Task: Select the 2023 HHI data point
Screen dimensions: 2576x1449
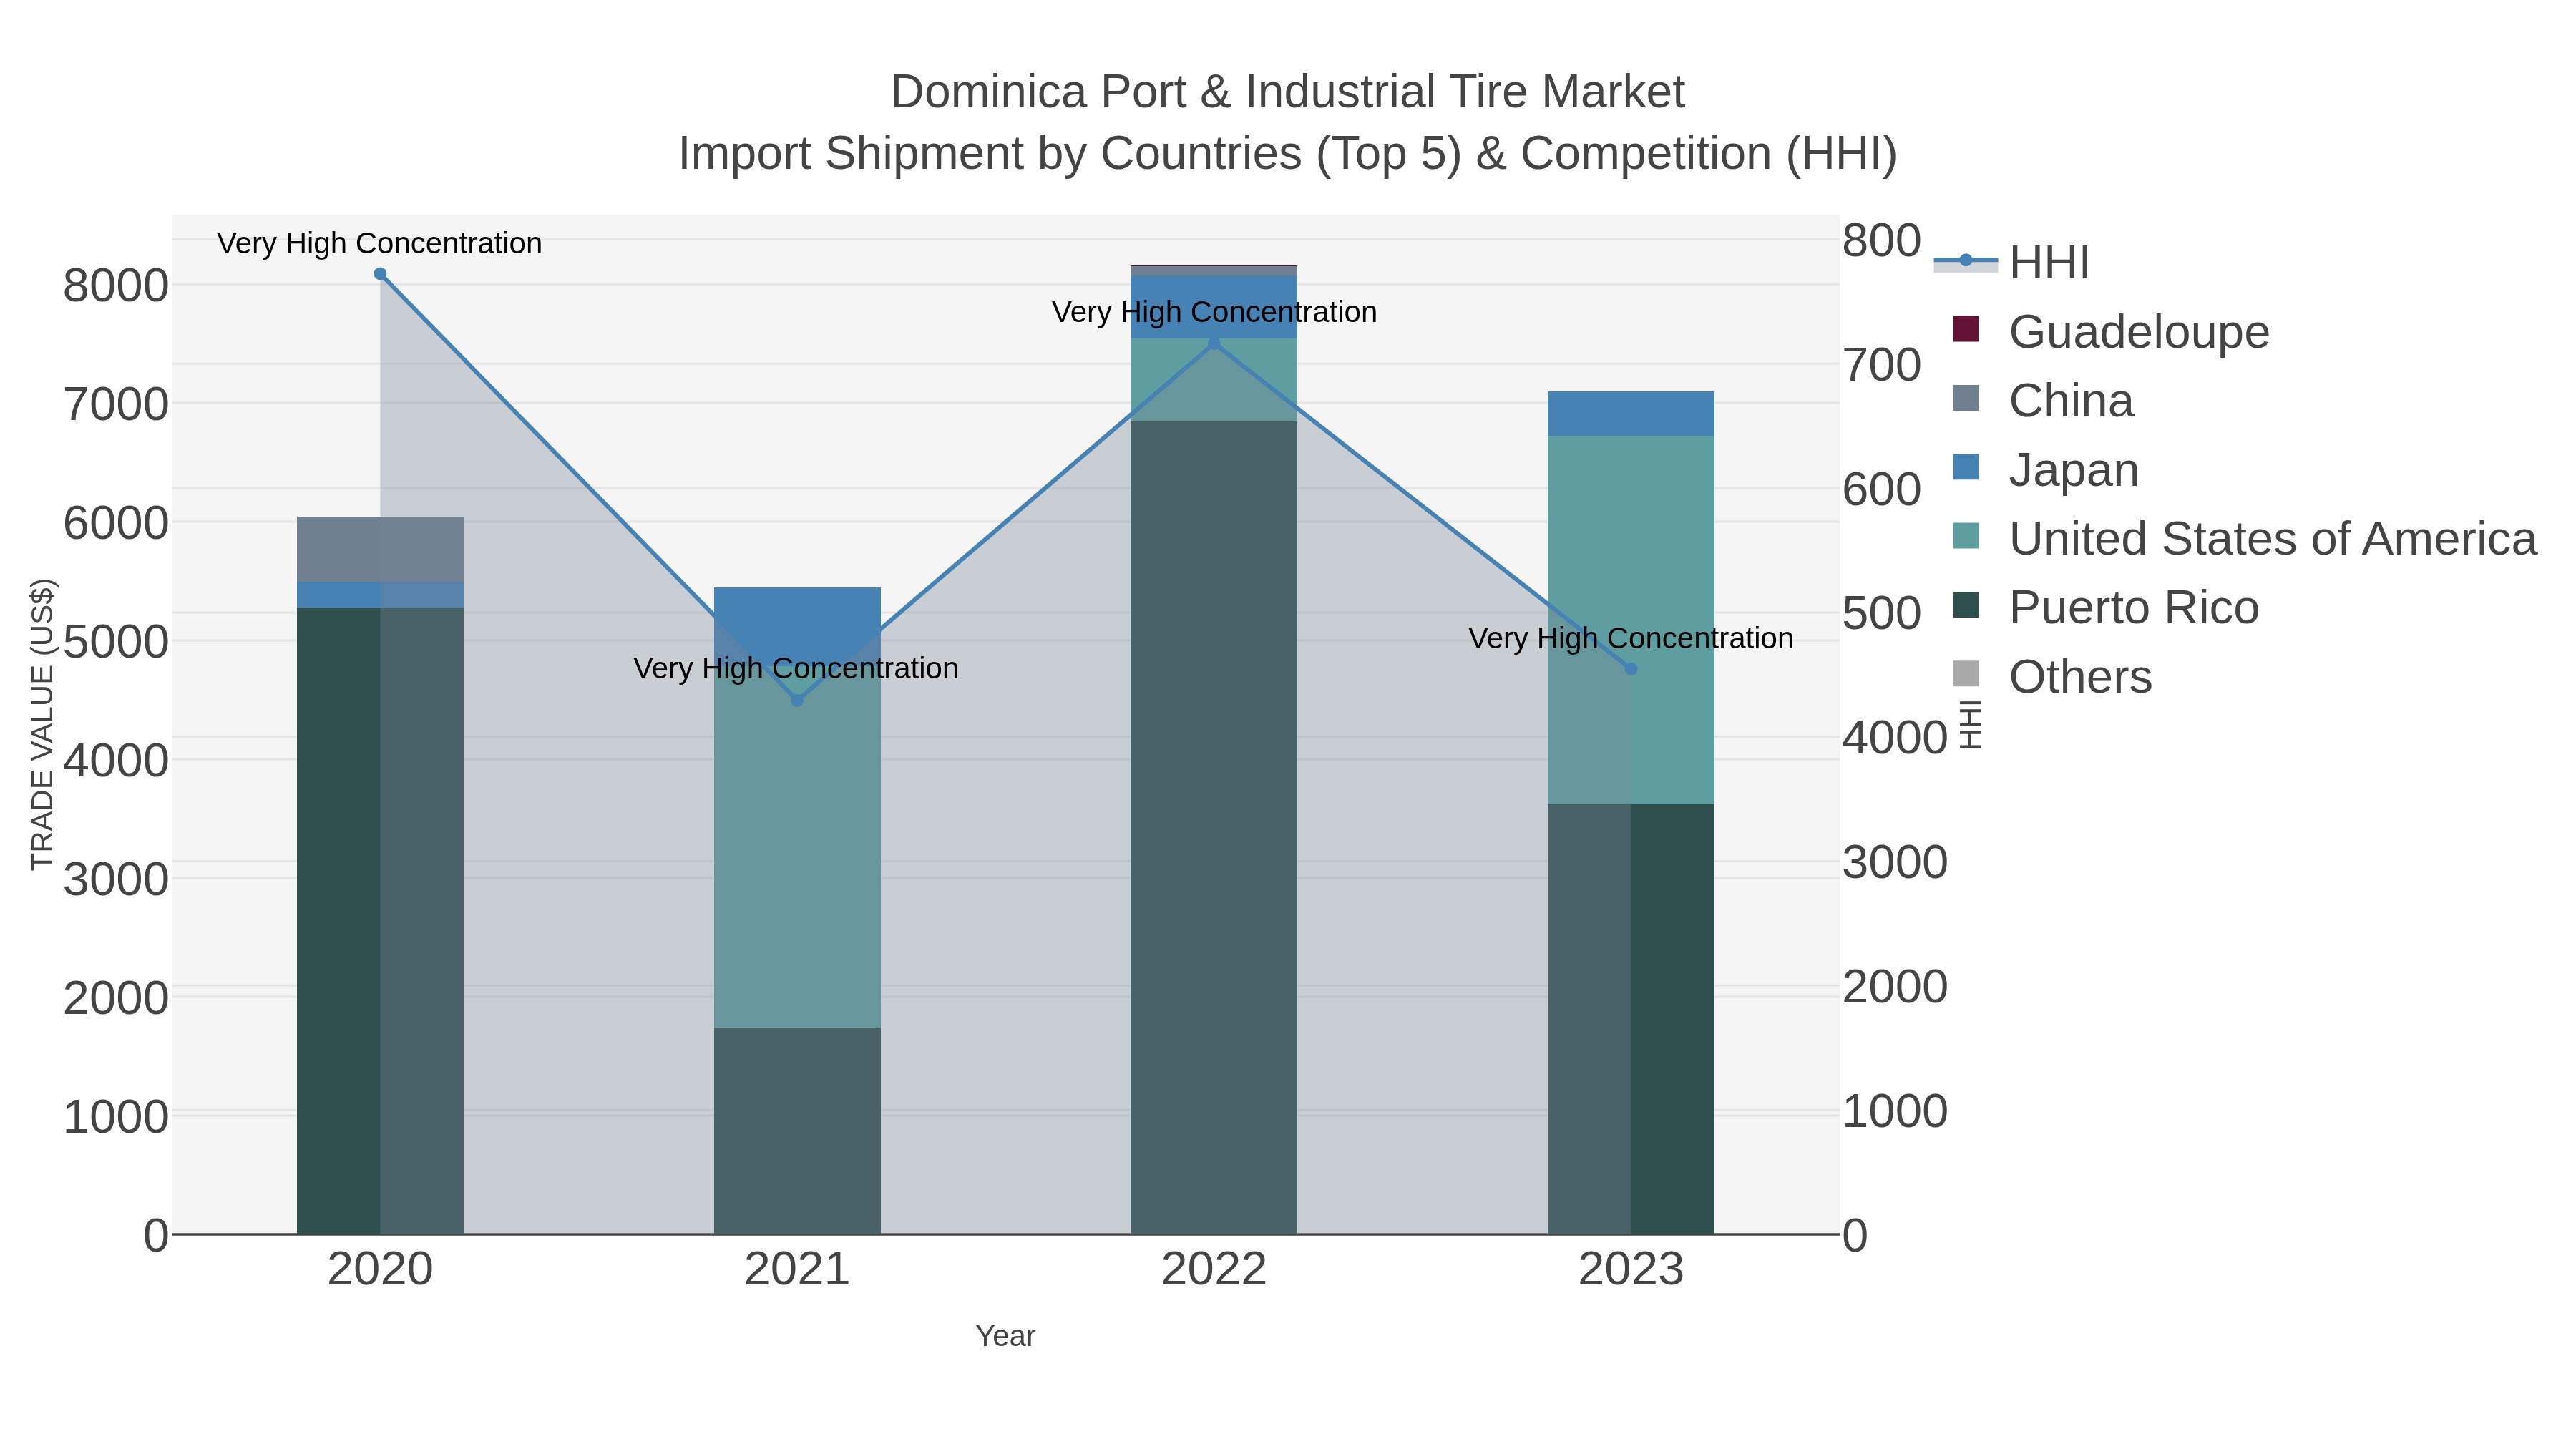Action: (x=1631, y=669)
